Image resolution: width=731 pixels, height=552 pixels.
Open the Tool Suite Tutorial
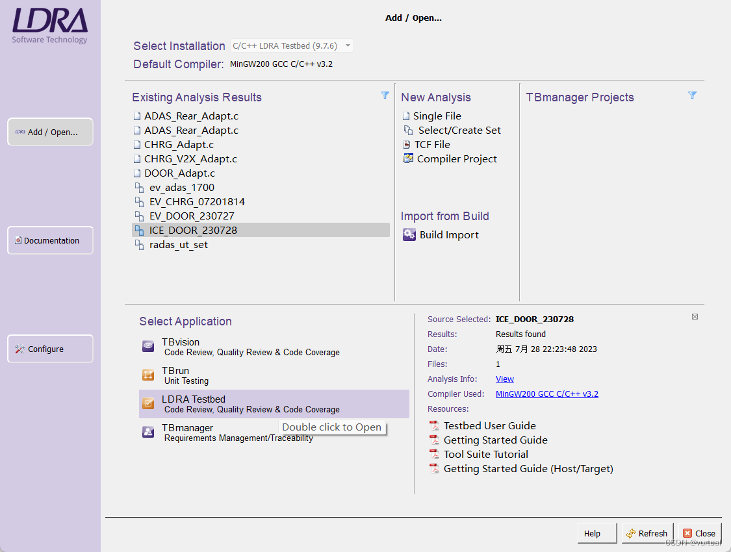[x=486, y=454]
